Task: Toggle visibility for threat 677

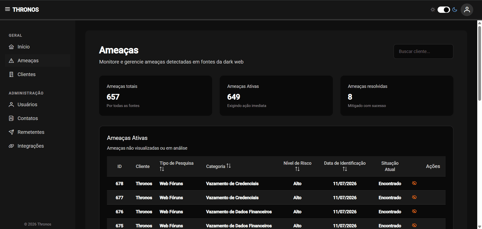Action: [414, 197]
